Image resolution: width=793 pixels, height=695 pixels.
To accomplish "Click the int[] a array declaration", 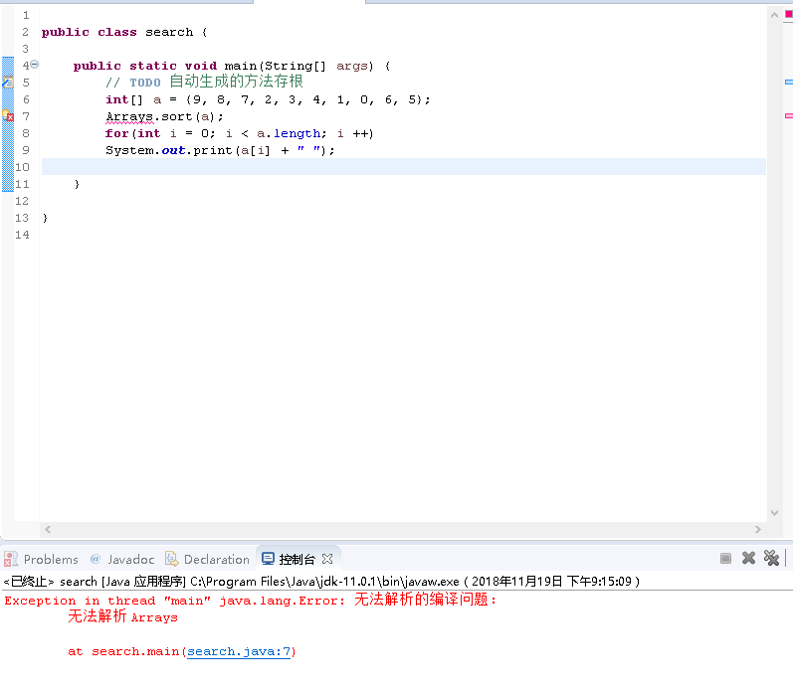I will (x=268, y=99).
